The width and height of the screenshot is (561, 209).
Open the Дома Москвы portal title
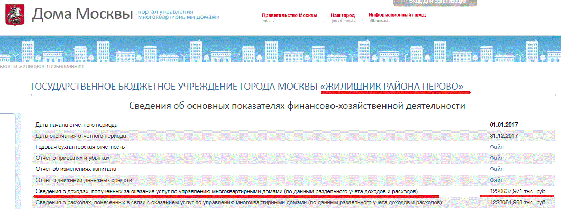point(82,14)
